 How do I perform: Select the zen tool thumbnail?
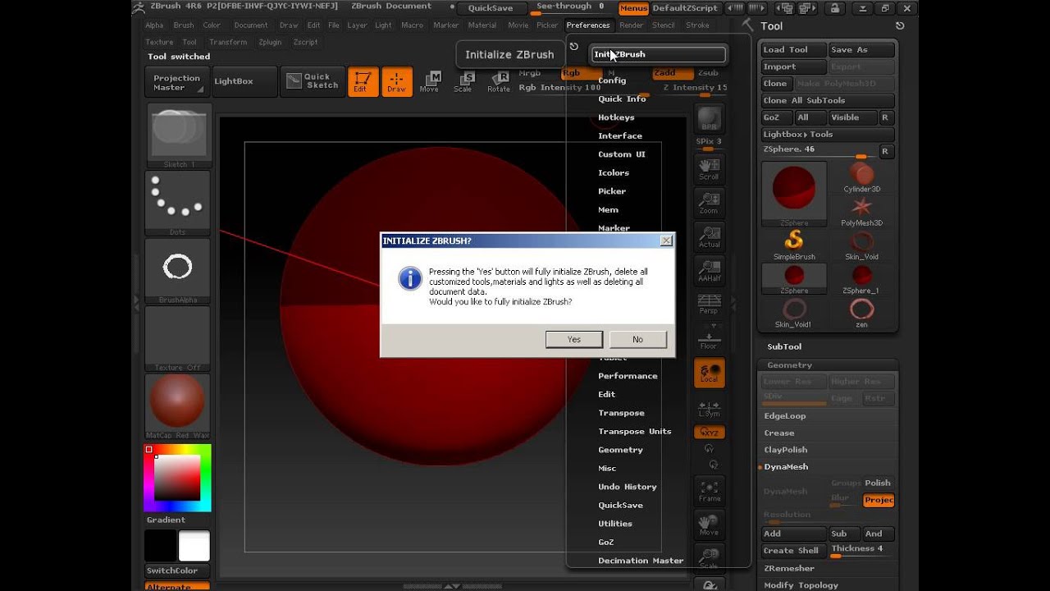[x=861, y=313]
